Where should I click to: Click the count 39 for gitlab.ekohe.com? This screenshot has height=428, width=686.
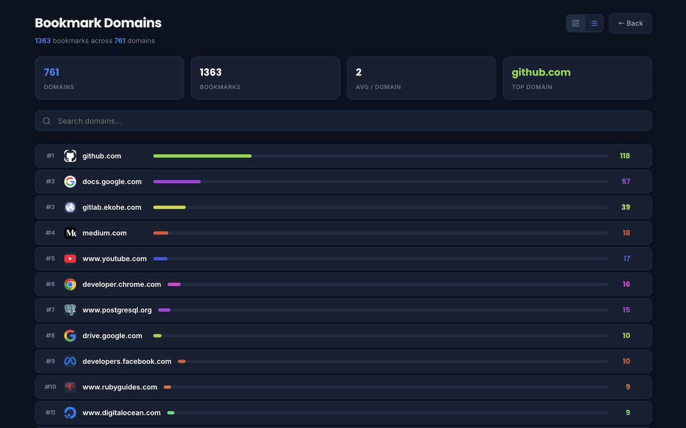point(626,207)
